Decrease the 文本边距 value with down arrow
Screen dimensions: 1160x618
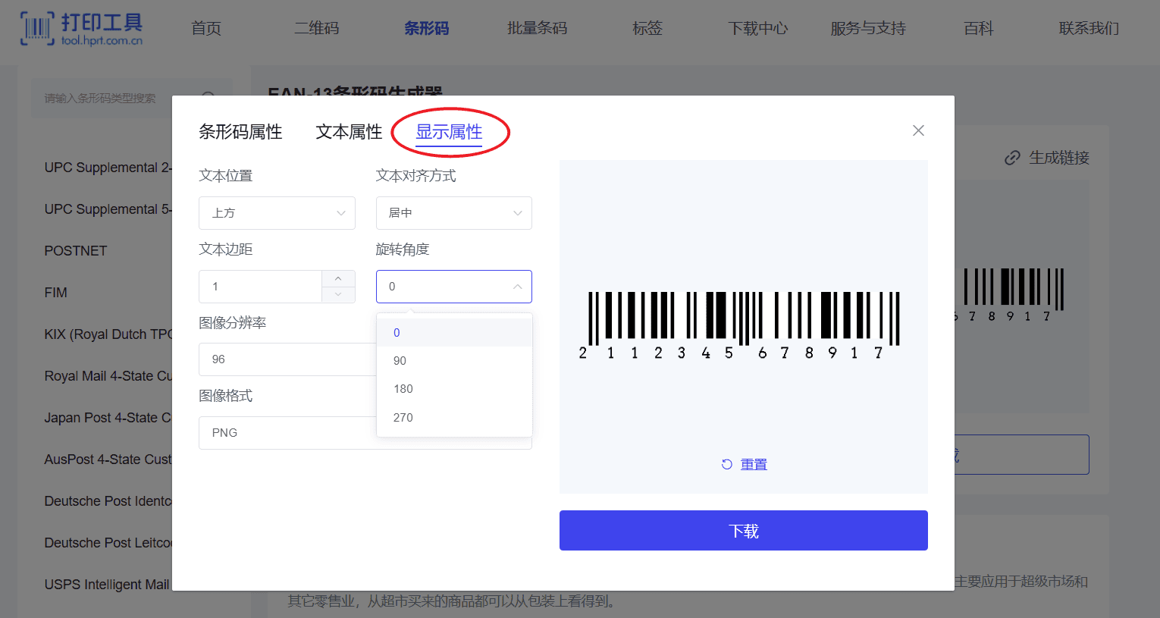(x=338, y=294)
